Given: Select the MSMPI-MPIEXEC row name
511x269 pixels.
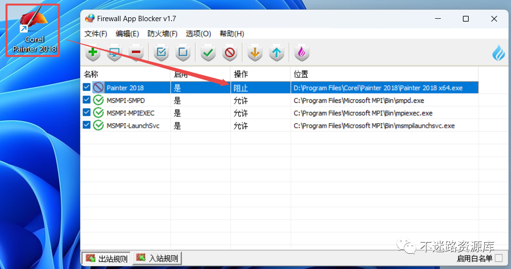Looking at the screenshot, I should [131, 113].
